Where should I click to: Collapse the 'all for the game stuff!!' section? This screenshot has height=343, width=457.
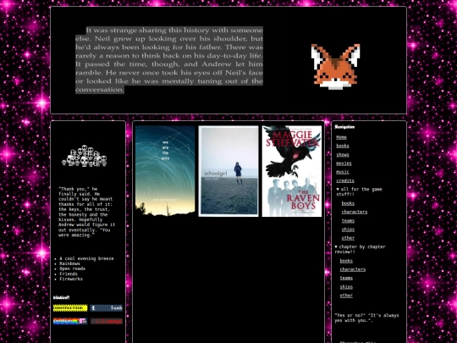click(x=359, y=191)
